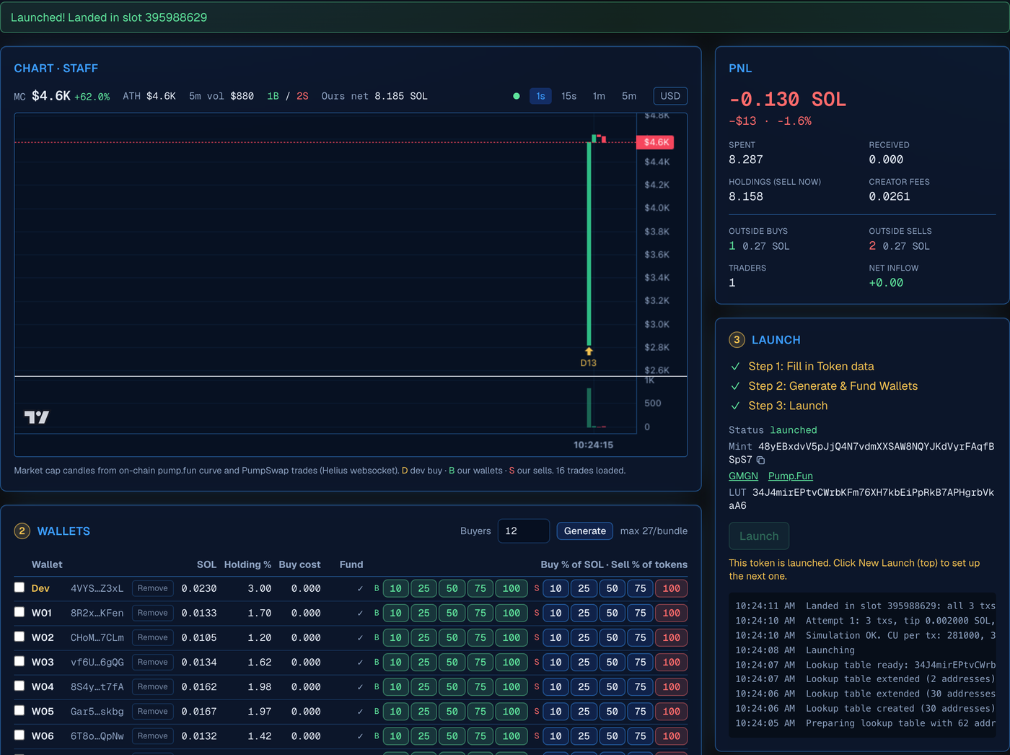Click Step 3: Launch step label
The height and width of the screenshot is (755, 1010).
click(x=788, y=406)
